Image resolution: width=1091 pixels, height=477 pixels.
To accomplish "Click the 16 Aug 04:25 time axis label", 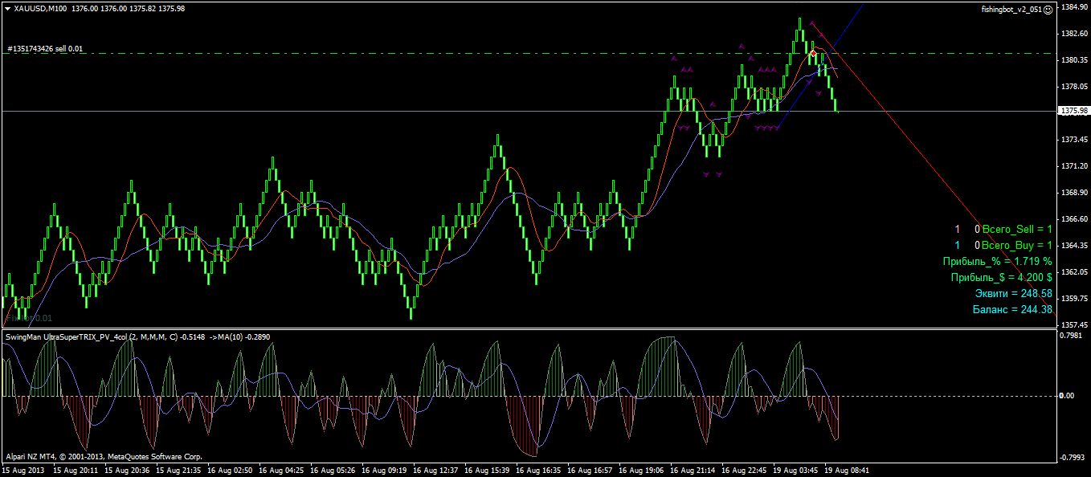I will 282,470.
